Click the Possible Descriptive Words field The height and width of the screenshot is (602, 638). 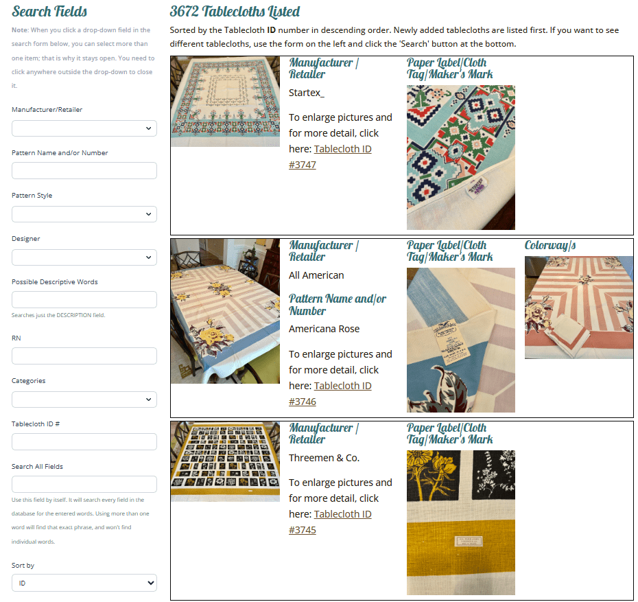[84, 299]
